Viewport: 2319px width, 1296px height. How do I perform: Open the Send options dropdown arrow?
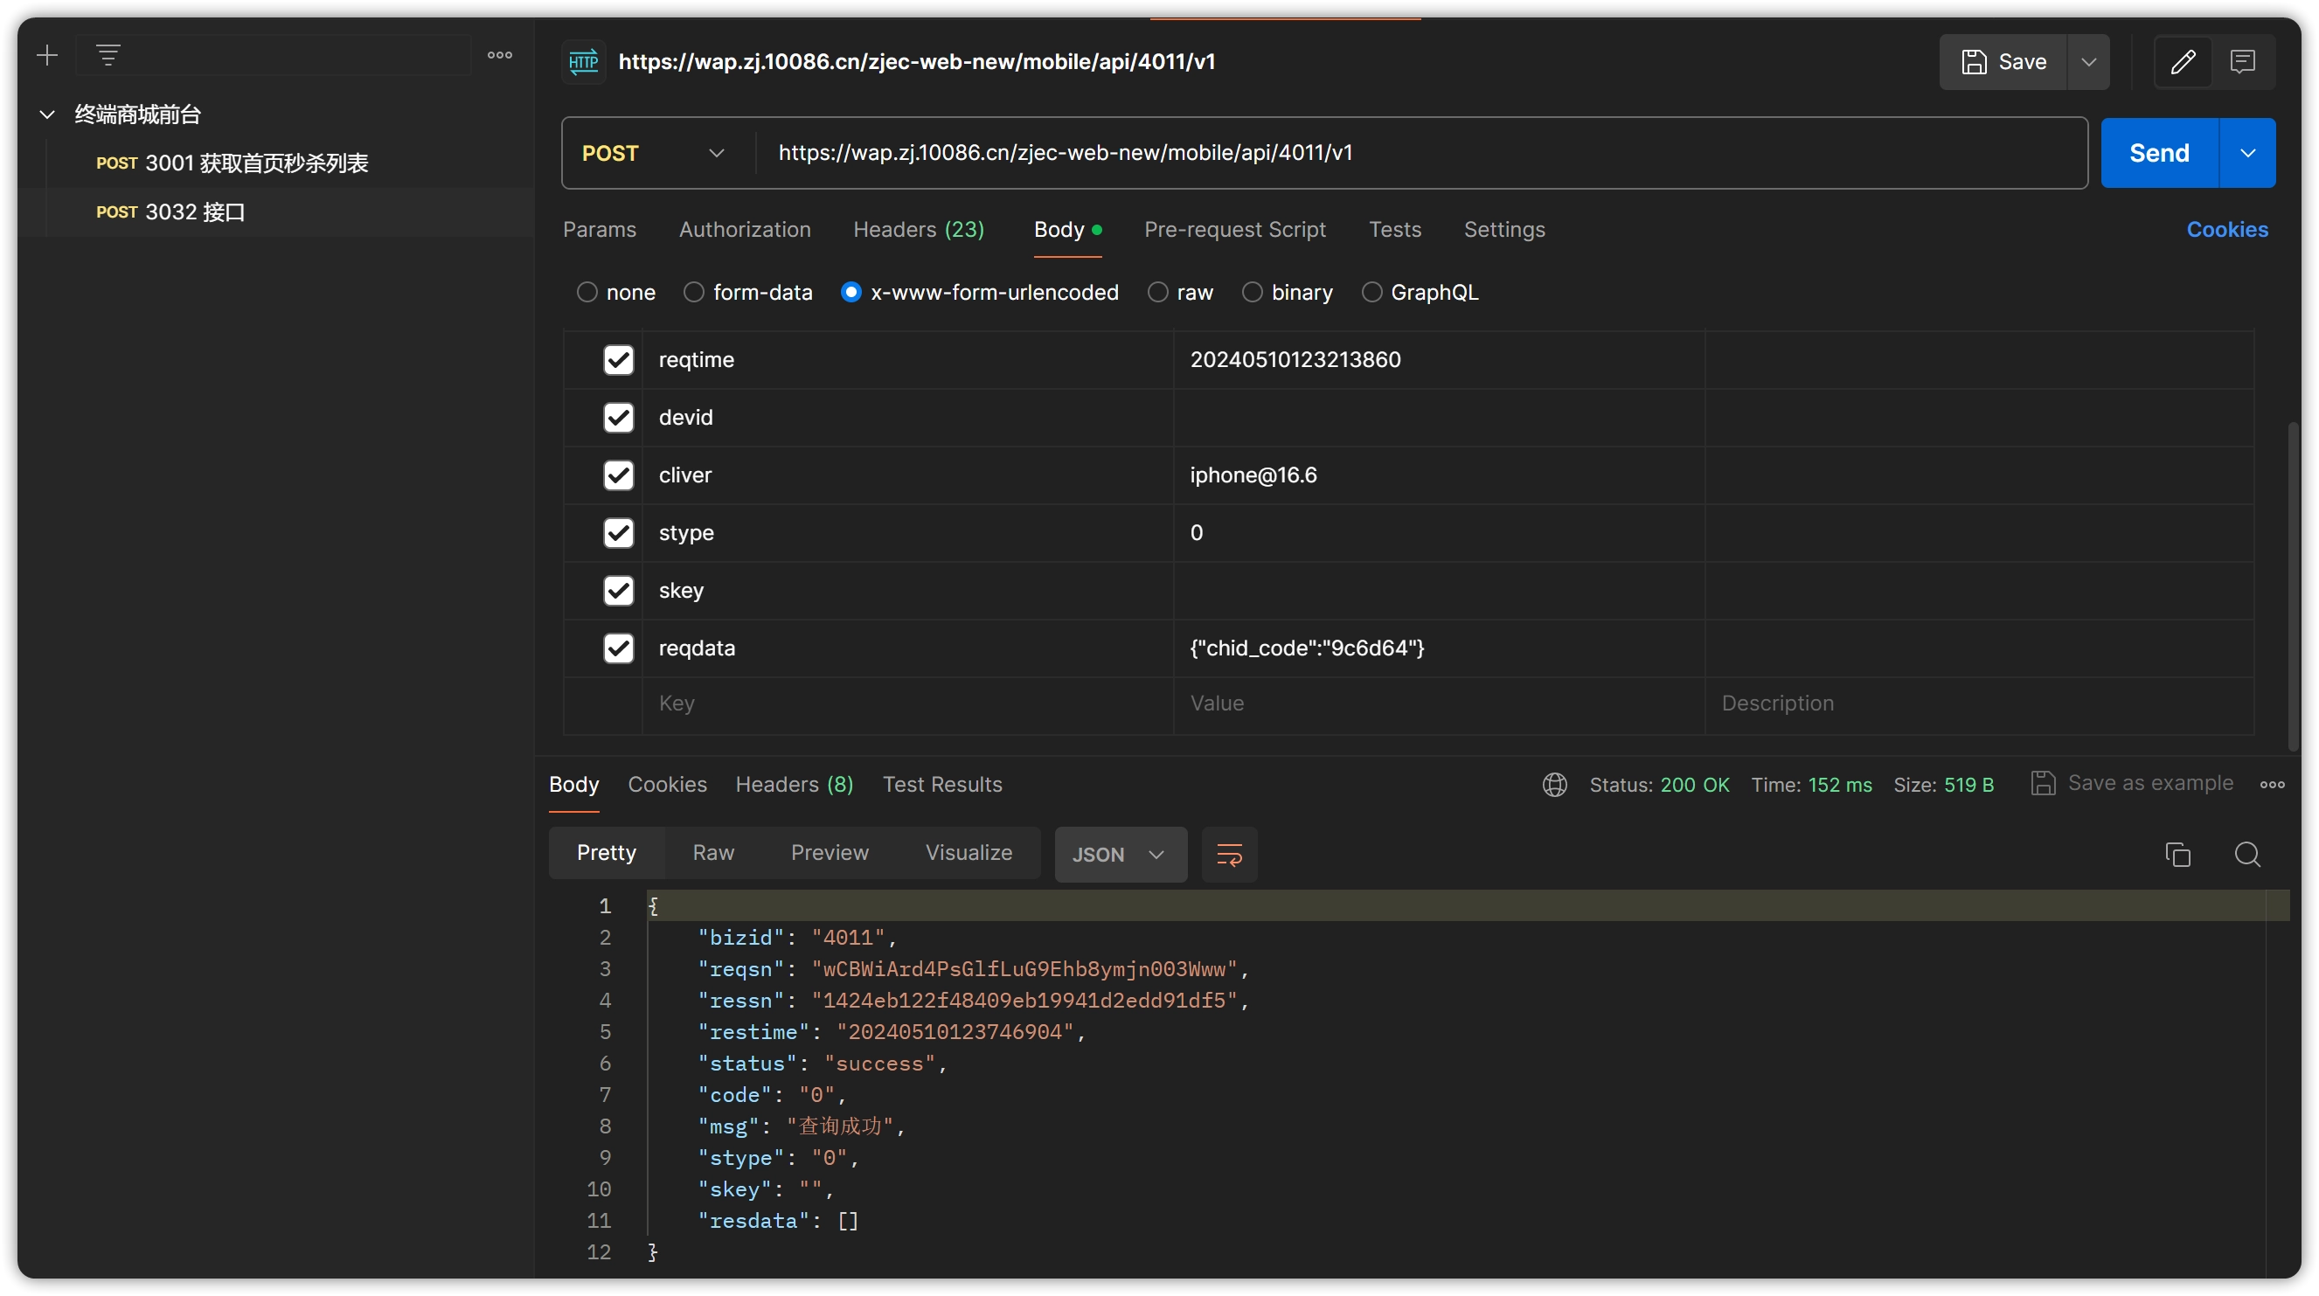(2248, 153)
